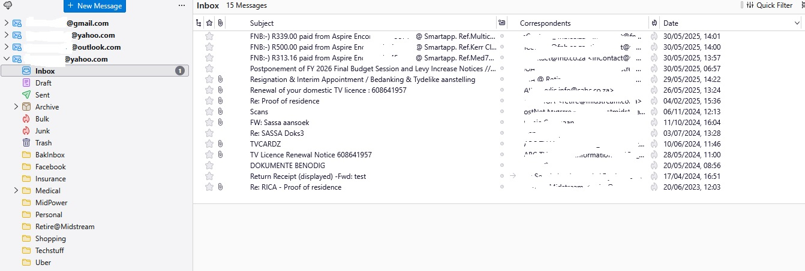Open the folder pane options ellipsis menu

(182, 5)
